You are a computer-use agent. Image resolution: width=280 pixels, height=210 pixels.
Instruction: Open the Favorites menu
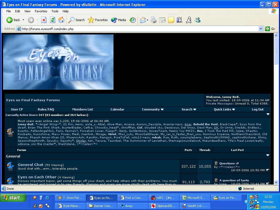41,11
